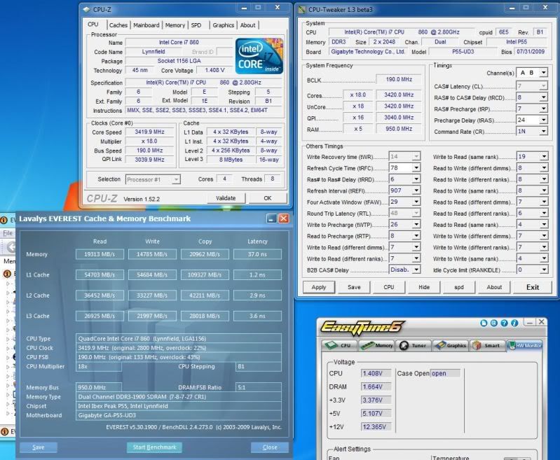Open the File menu in background EVEREST window
560x460 pixels.
(7, 233)
